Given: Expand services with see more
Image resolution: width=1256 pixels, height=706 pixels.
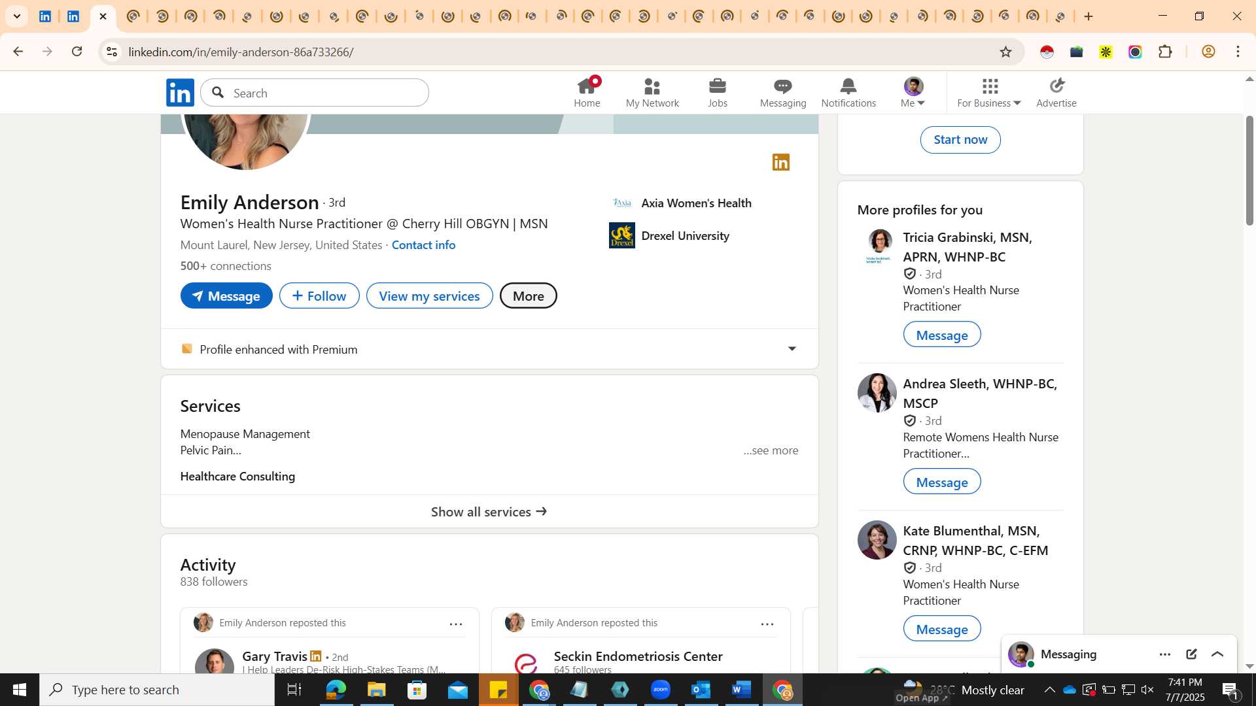Looking at the screenshot, I should tap(771, 450).
